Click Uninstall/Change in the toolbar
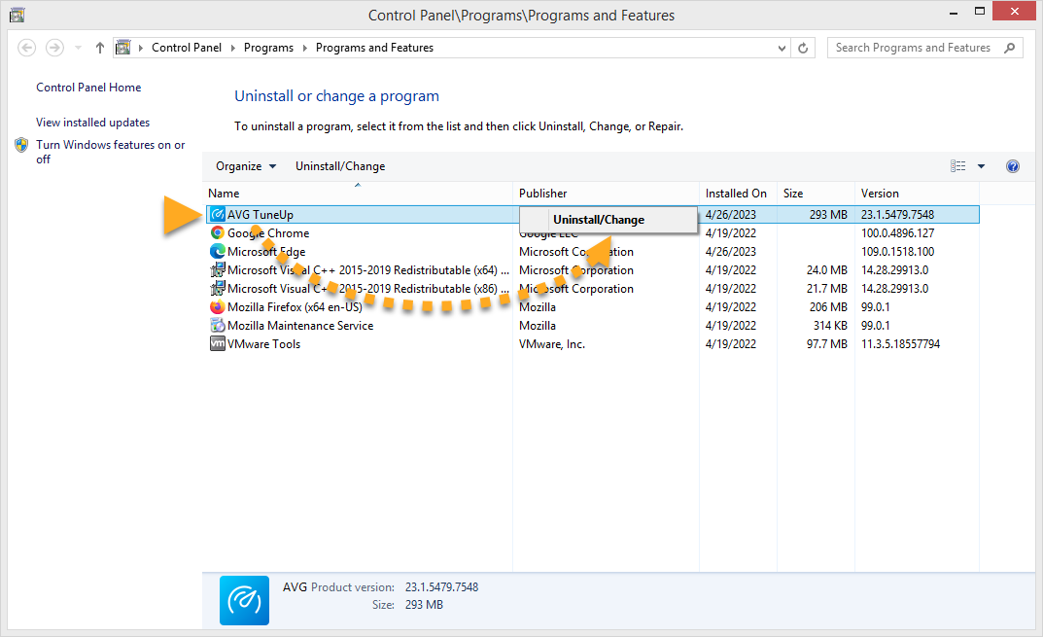 (x=340, y=166)
